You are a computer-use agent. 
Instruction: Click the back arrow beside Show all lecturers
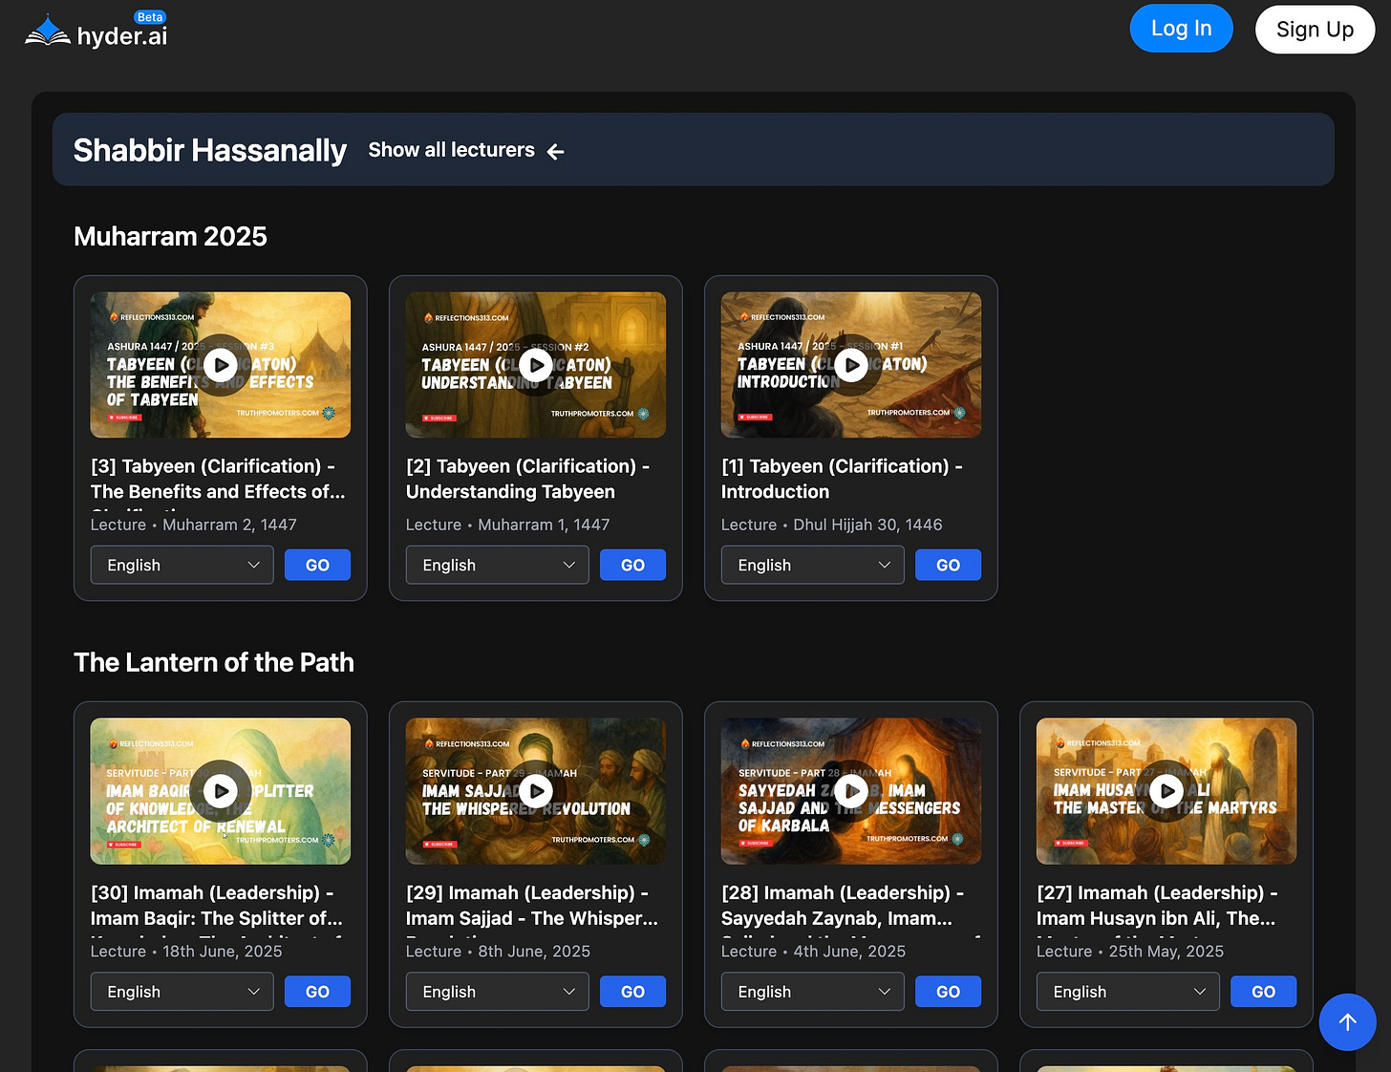pos(556,151)
